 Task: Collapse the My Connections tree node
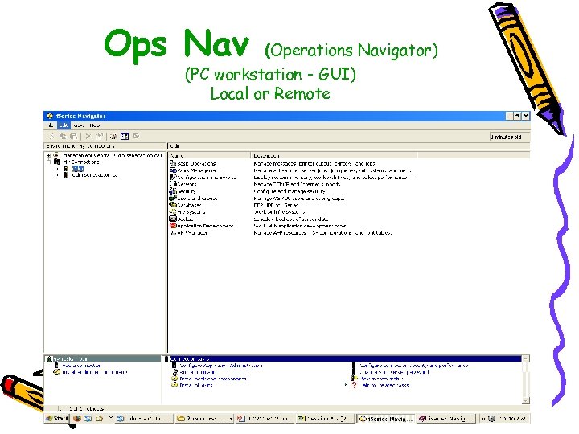[48, 162]
